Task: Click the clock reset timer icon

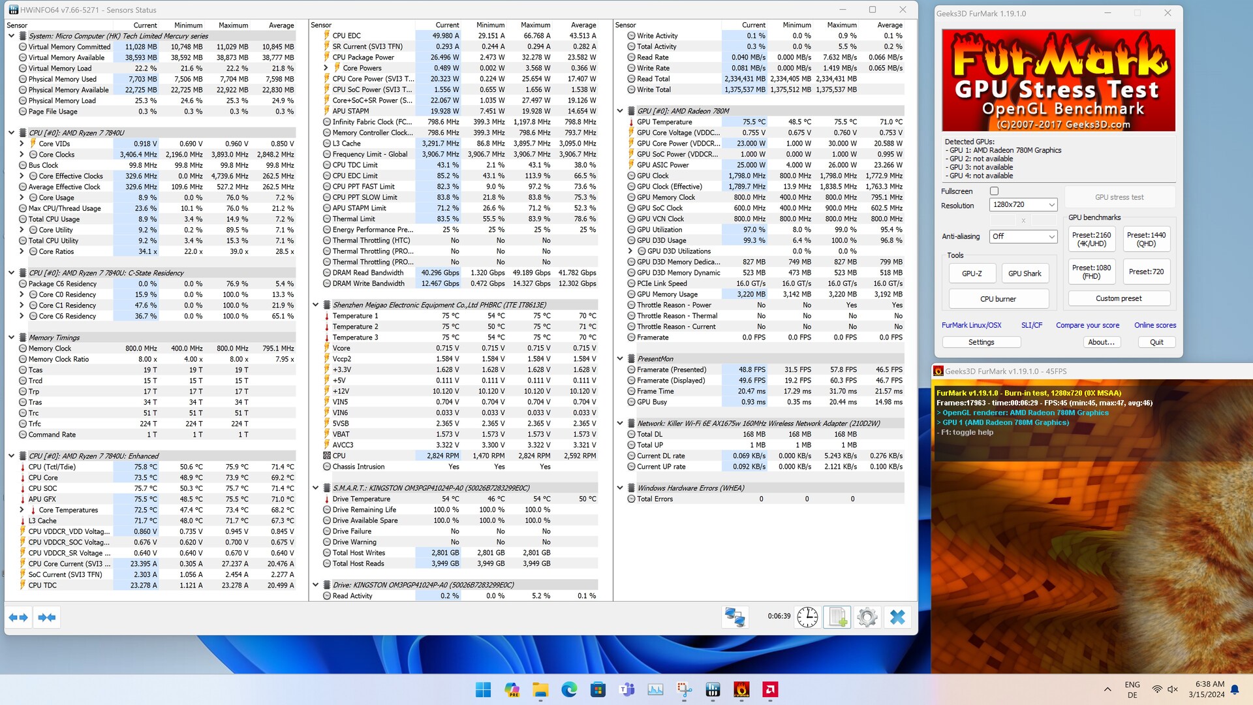Action: 807,617
